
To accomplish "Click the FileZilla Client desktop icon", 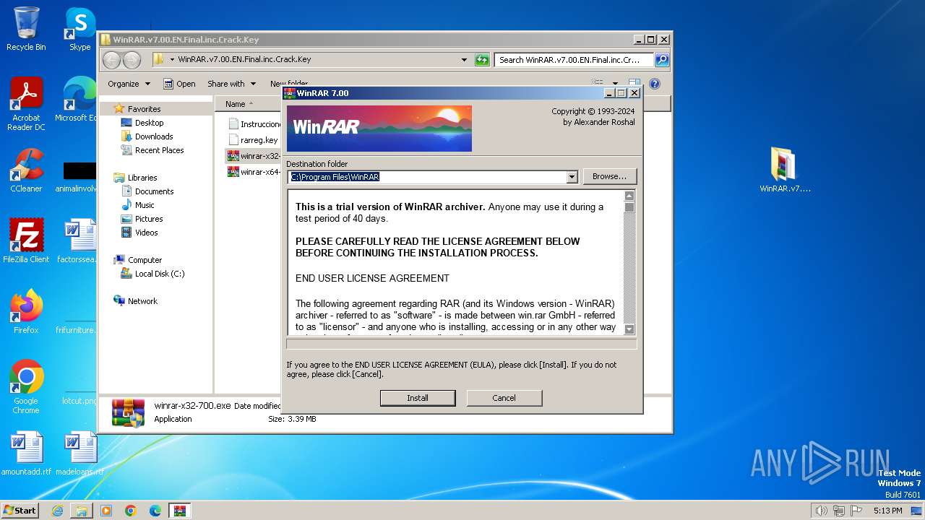I will 26,241.
